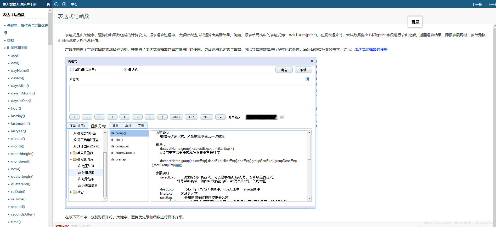Go to the previous article (上一篇)
Screen dimensions: 496x227
477,4
